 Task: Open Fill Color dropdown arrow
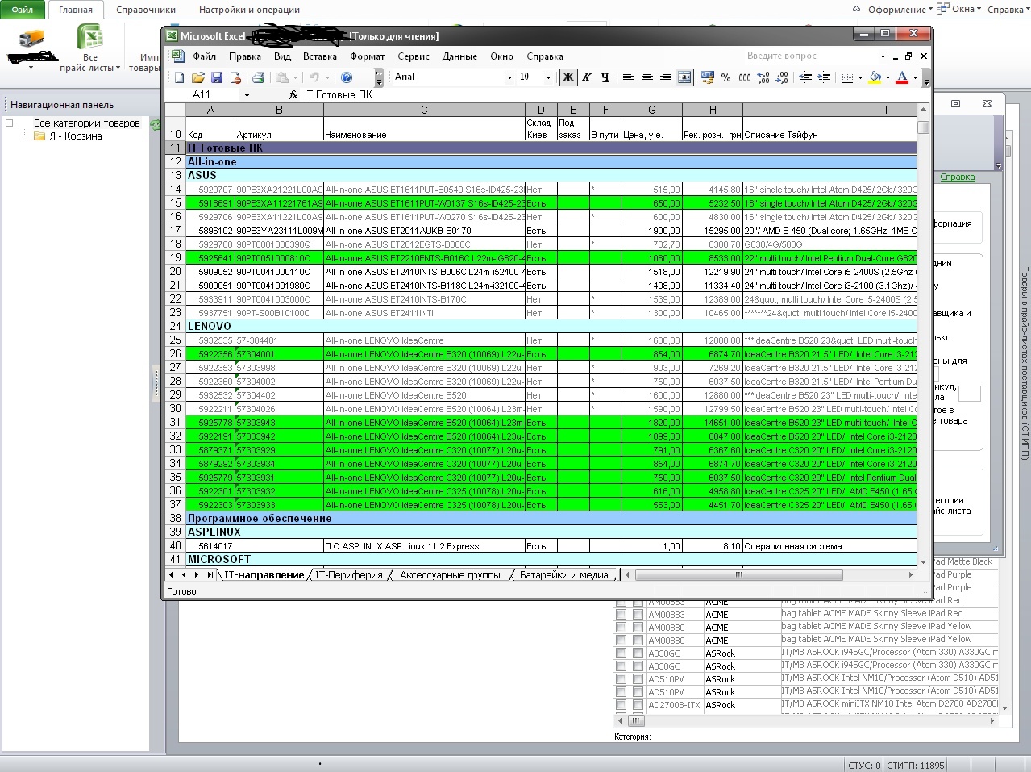pyautogui.click(x=888, y=77)
